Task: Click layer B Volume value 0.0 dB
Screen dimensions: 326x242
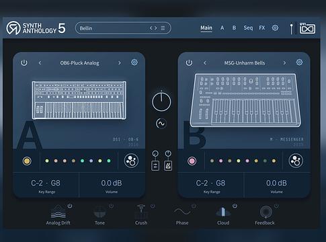Action: pos(276,183)
